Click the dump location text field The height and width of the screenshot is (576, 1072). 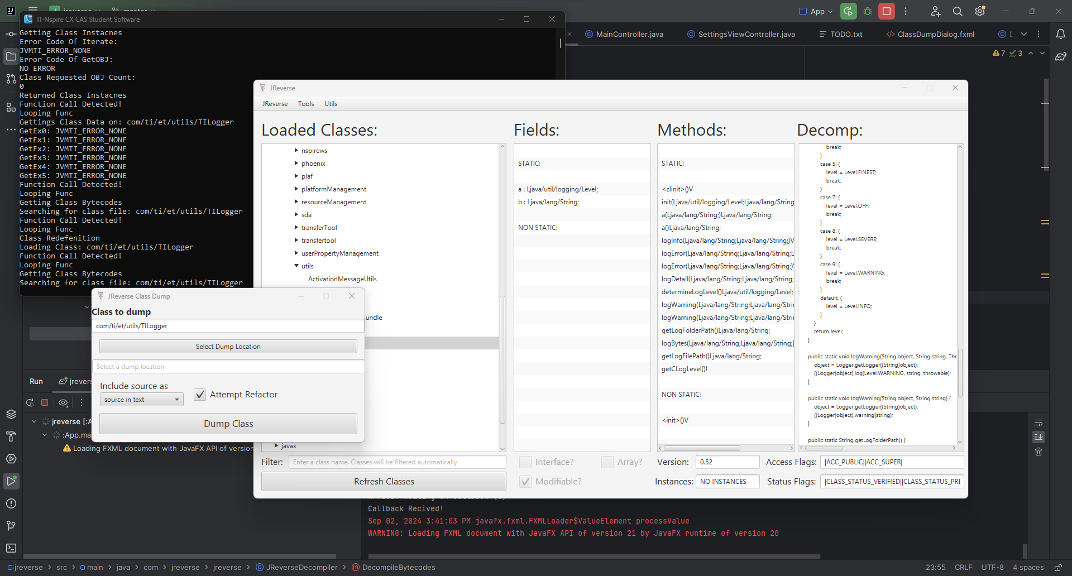pyautogui.click(x=228, y=367)
